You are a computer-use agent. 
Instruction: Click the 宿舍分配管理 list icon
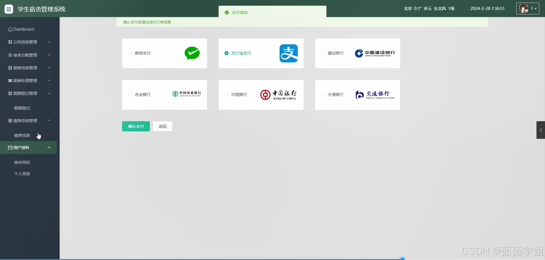[x=10, y=55]
